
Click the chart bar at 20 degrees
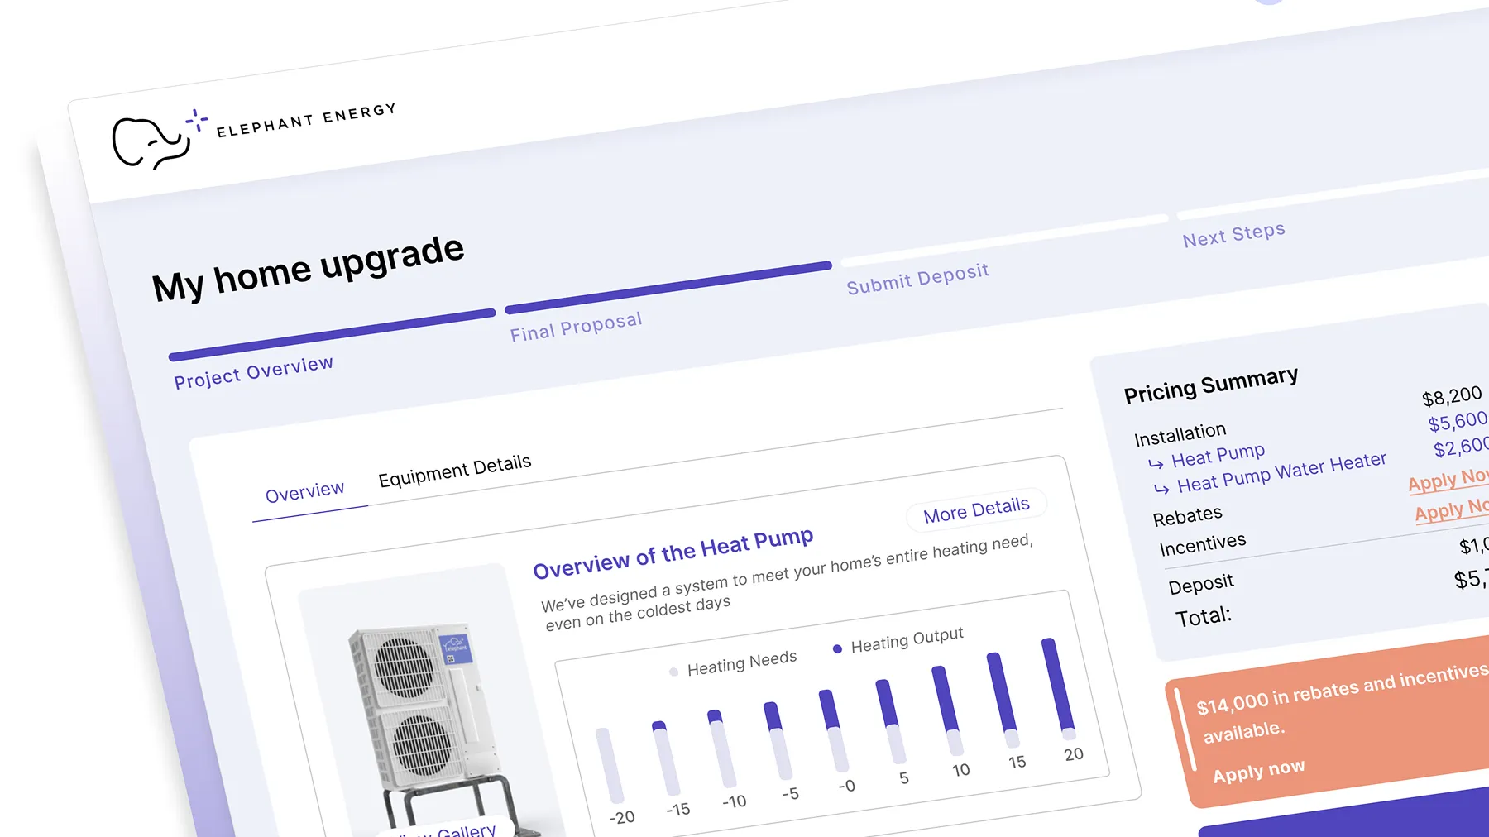tap(1058, 686)
